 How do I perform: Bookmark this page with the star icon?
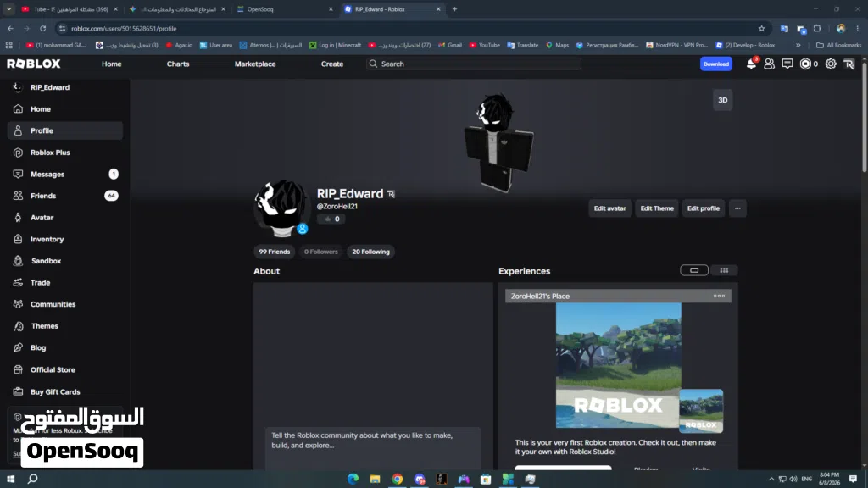[762, 28]
